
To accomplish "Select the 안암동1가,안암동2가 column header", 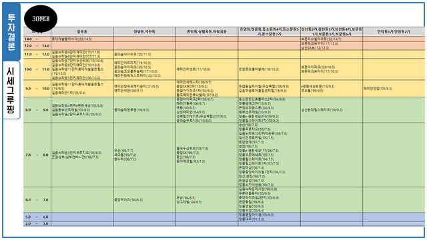I will tap(394, 31).
